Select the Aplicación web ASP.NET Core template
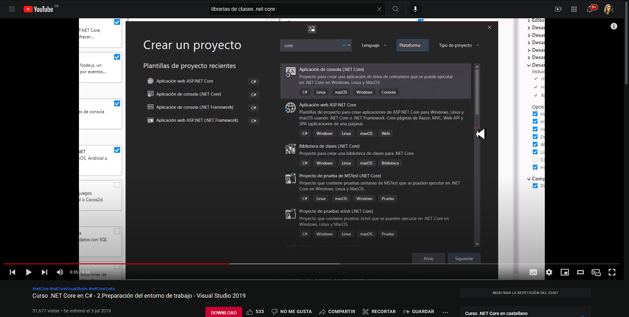The image size is (629, 317). coord(376,119)
